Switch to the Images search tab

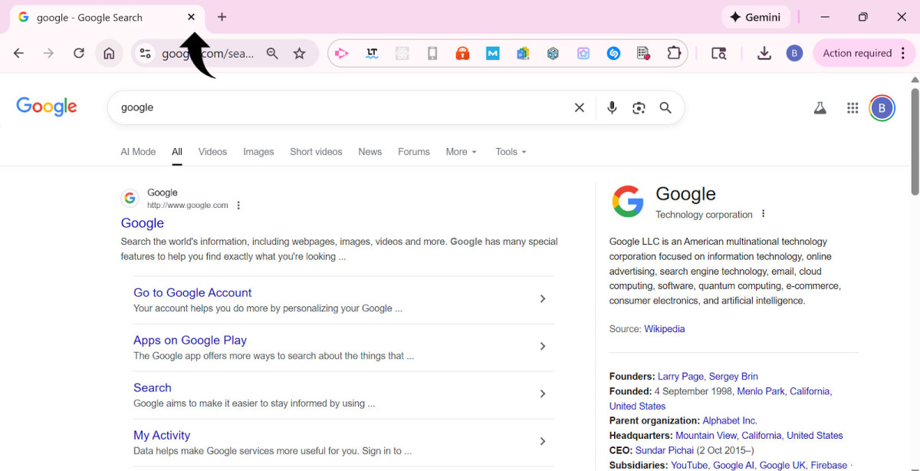[x=258, y=151]
